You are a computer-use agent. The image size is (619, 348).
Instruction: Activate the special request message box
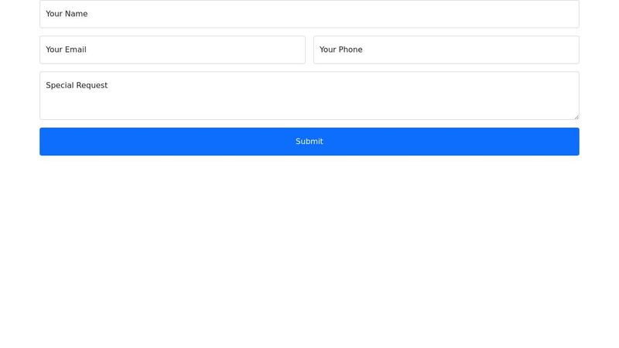[309, 96]
